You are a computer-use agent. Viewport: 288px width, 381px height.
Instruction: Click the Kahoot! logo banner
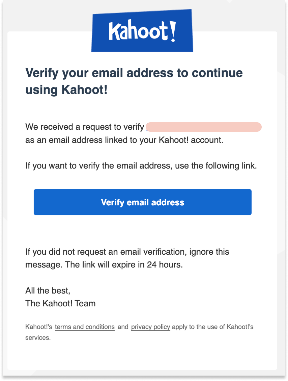click(142, 30)
